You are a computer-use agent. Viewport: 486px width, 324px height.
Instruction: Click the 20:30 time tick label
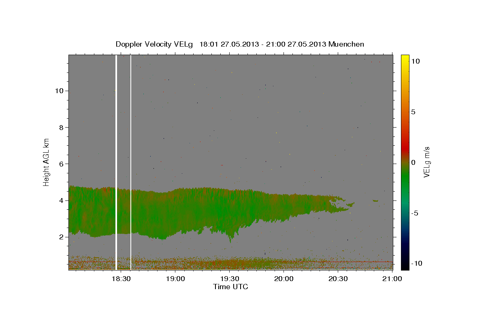pyautogui.click(x=338, y=279)
